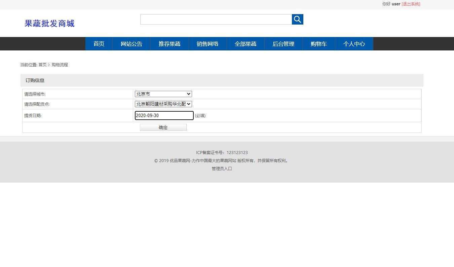
Task: Open the 推荐果蔬 recommendations page
Action: 169,44
